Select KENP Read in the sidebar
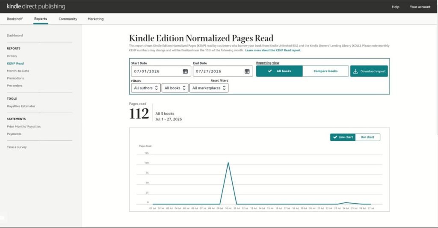The height and width of the screenshot is (228, 438). pyautogui.click(x=15, y=63)
